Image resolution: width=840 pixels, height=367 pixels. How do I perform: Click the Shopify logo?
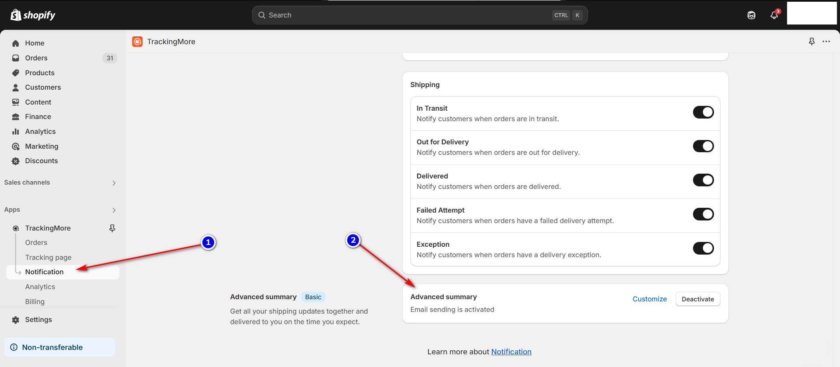(x=33, y=15)
